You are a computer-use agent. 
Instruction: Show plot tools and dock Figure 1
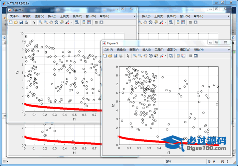pos(102,22)
